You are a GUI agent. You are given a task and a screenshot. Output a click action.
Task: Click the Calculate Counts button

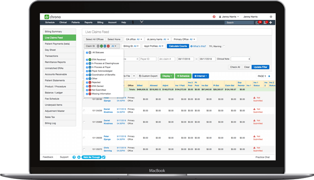(178, 46)
